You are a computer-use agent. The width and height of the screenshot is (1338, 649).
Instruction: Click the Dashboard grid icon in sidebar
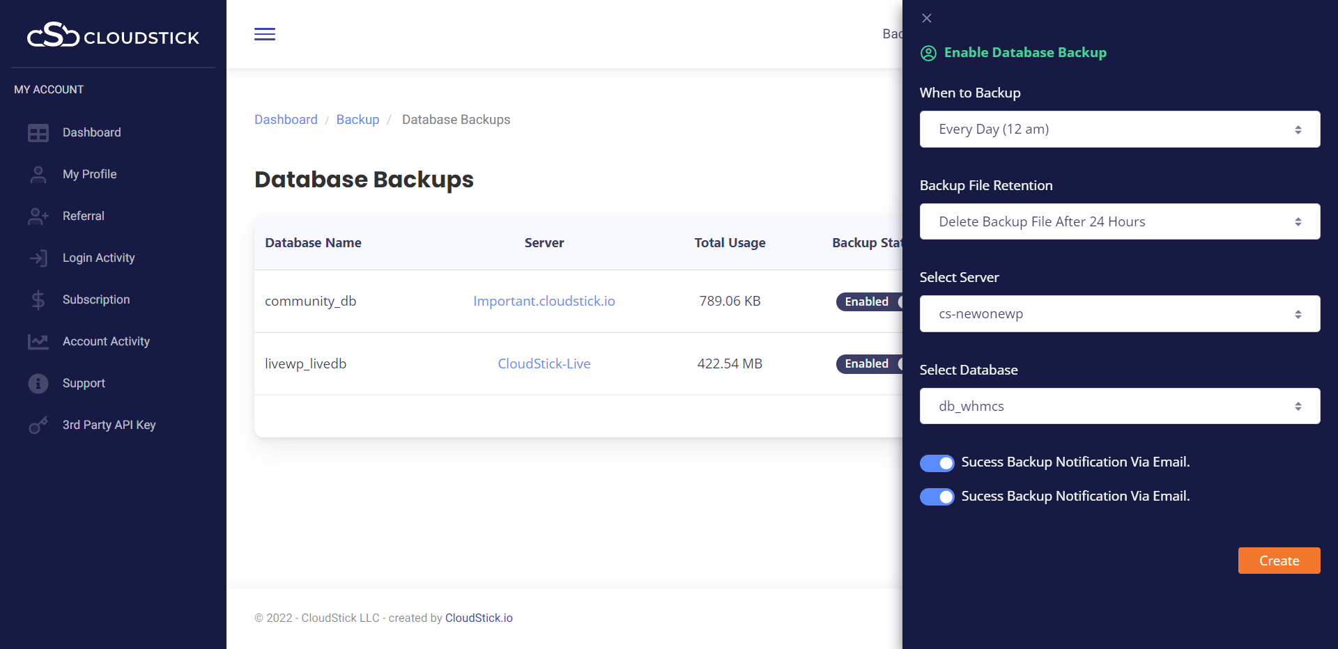[38, 133]
